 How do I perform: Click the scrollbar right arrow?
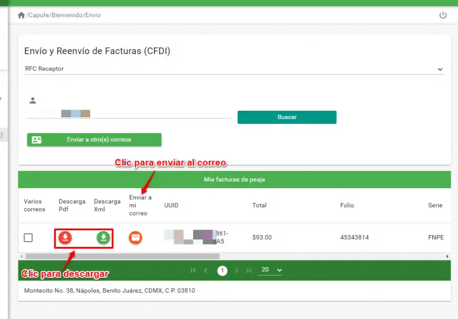(447, 256)
